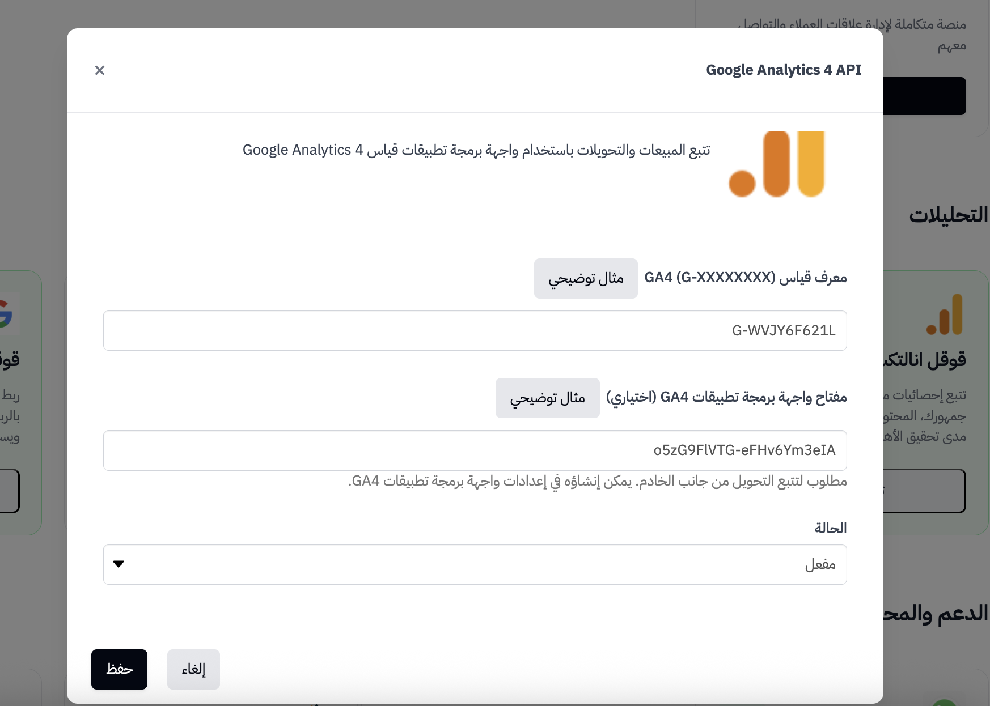
Task: Click the GA4 API key input field
Action: tap(475, 450)
